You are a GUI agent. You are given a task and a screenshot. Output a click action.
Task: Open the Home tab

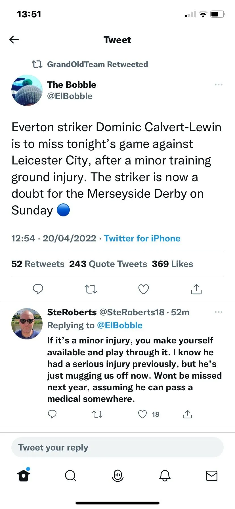click(x=24, y=475)
